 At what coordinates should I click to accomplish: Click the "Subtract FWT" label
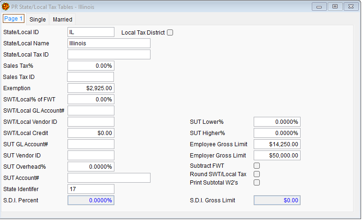tap(207, 166)
